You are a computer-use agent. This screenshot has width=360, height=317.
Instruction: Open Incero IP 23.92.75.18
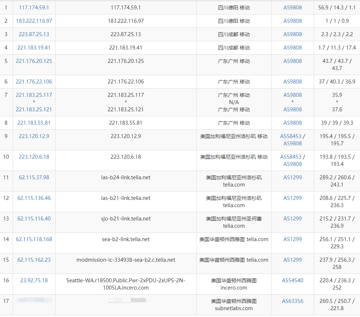point(34,280)
